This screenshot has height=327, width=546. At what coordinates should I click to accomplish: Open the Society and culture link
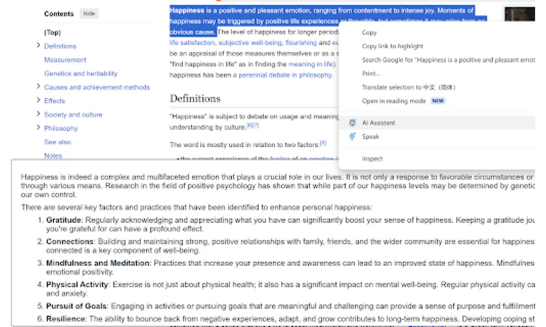coord(73,114)
